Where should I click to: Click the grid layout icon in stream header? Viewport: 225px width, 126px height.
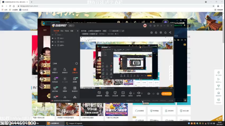[161, 32]
